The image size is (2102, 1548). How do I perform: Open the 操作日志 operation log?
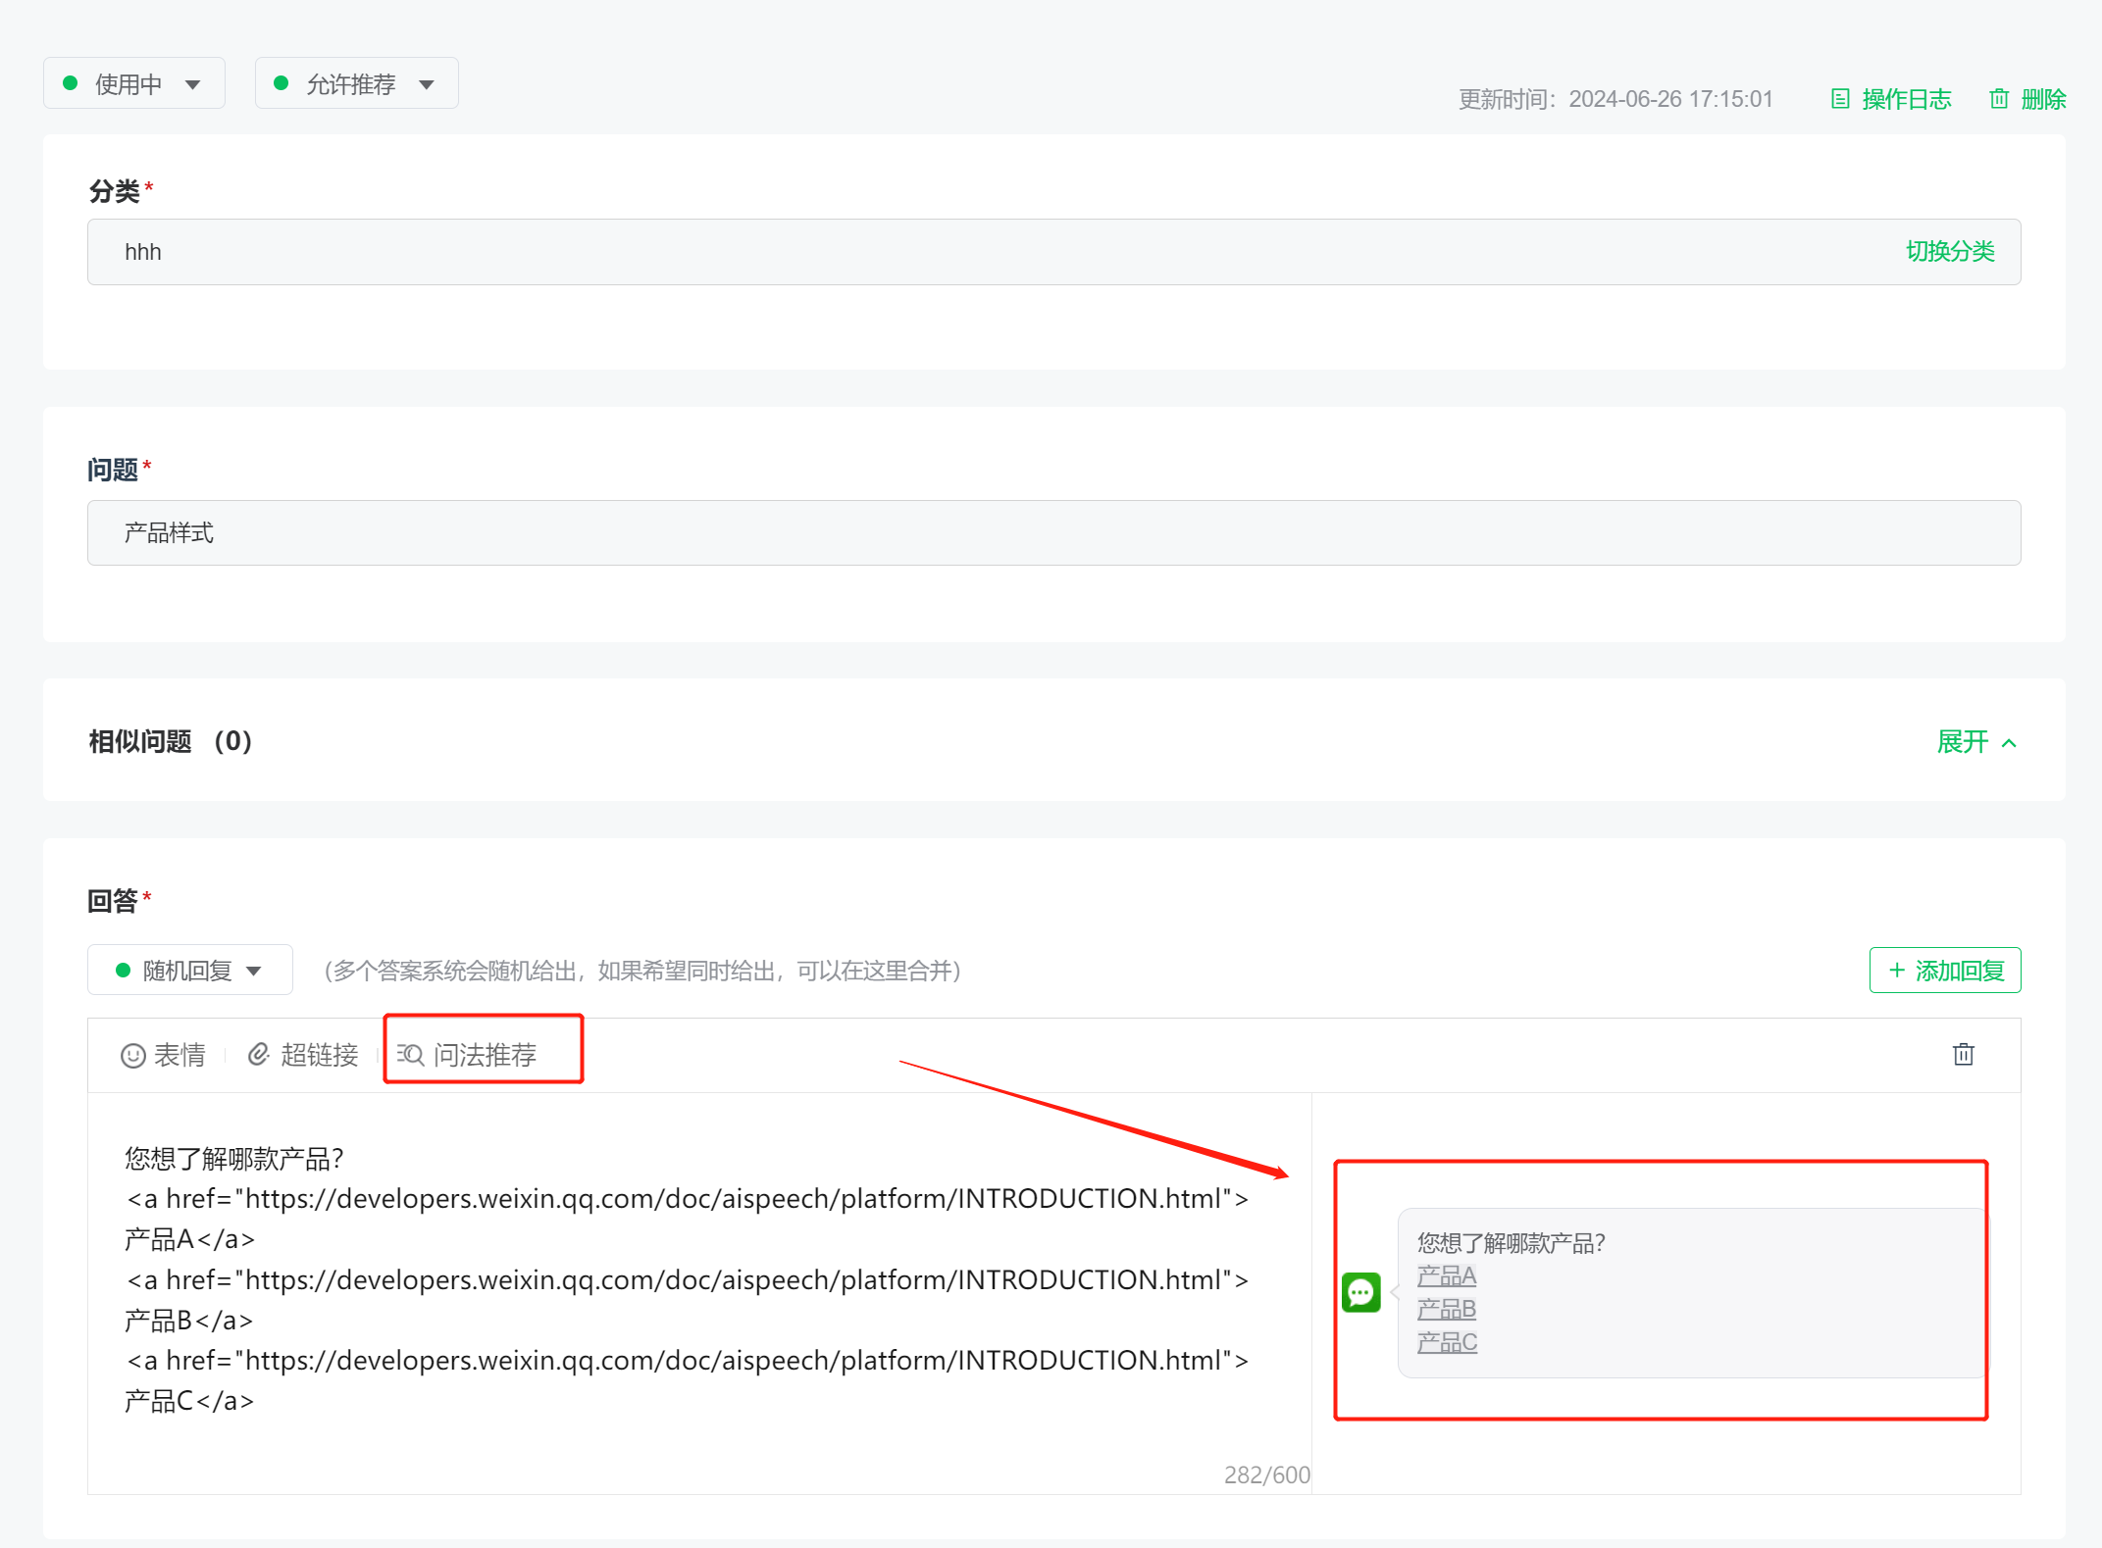click(1890, 99)
